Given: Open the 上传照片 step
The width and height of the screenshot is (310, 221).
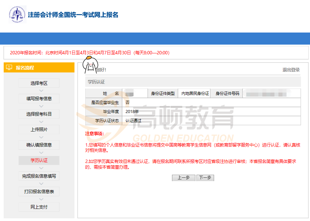Looking at the screenshot, I should [39, 129].
